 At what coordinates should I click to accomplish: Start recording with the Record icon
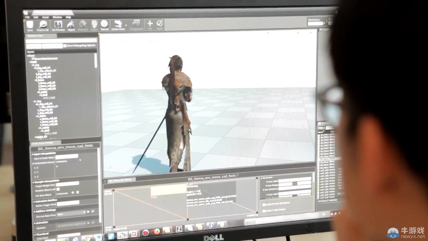(x=104, y=25)
